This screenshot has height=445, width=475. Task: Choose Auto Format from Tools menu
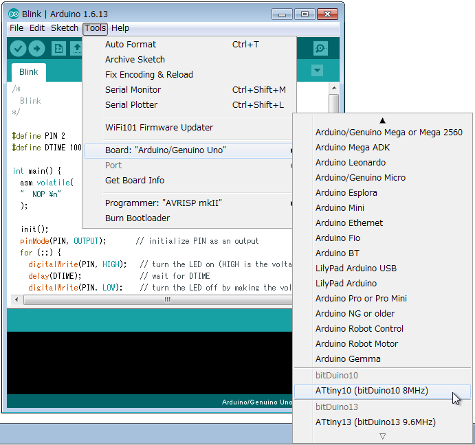pos(188,45)
